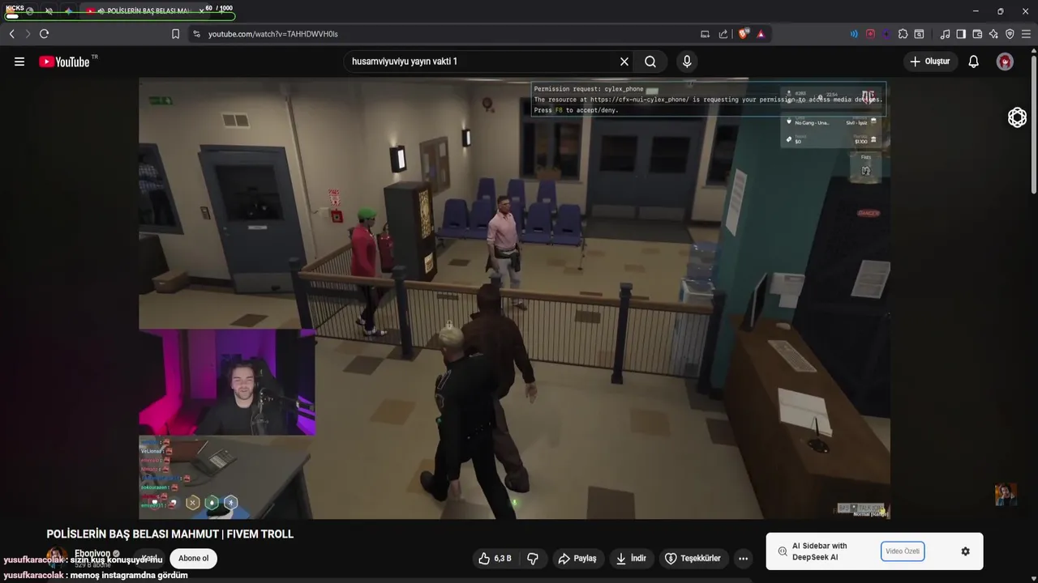The width and height of the screenshot is (1038, 583).
Task: Click the Paylaş share button
Action: (577, 558)
